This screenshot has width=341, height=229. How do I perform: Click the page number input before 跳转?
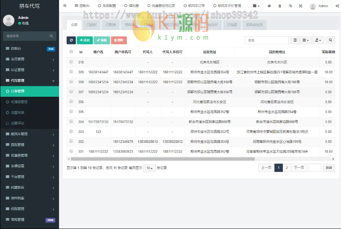[x=315, y=168]
